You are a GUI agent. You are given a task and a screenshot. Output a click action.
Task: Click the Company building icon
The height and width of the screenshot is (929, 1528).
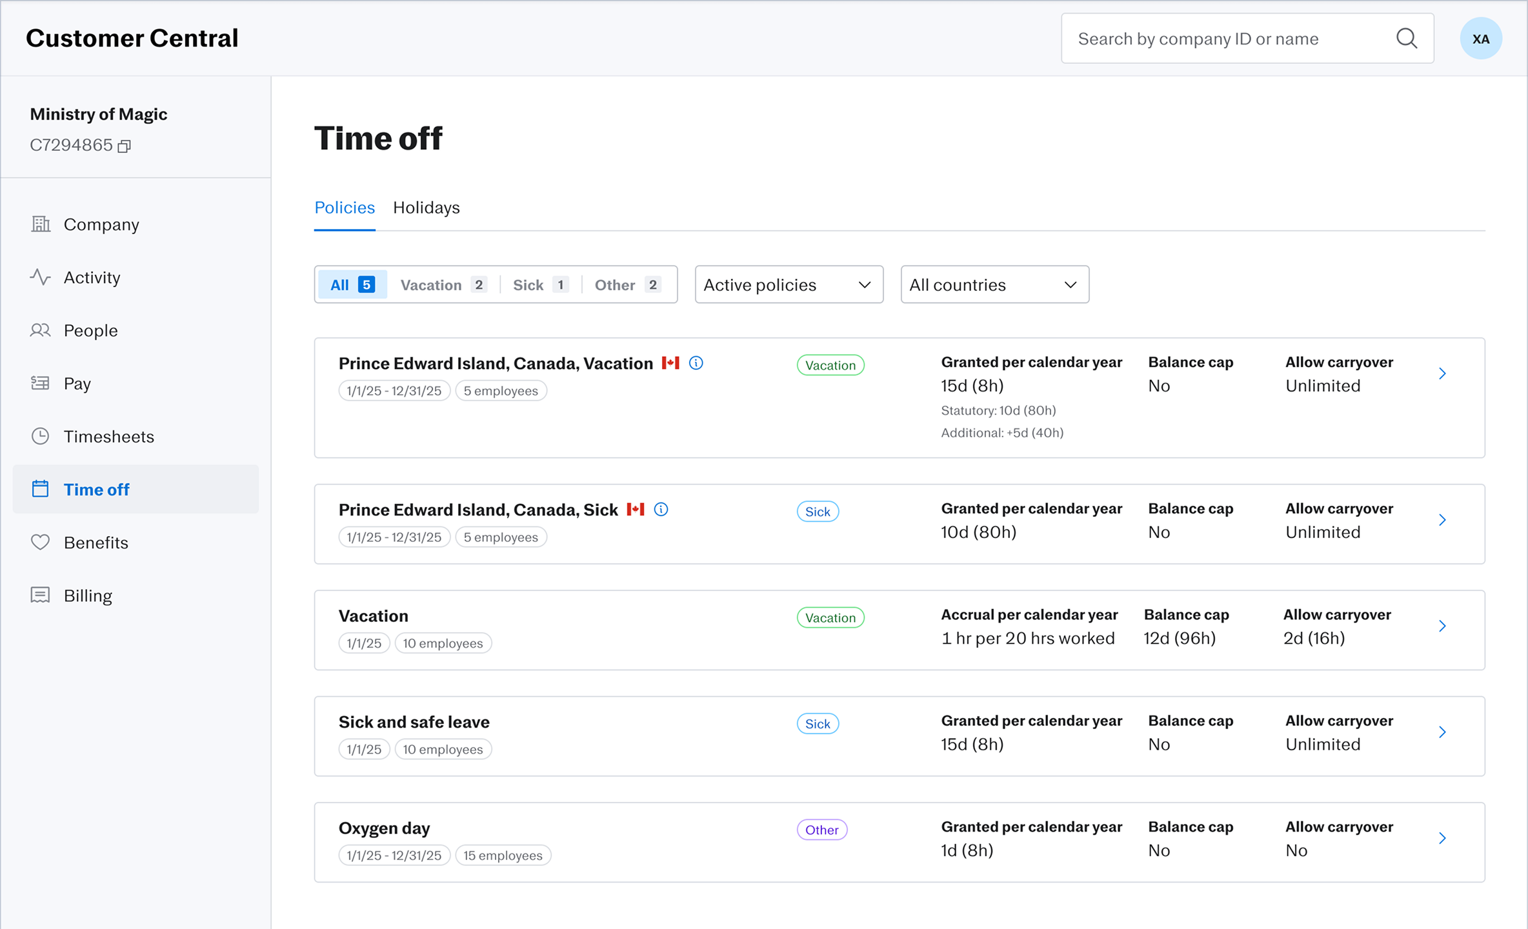click(41, 224)
